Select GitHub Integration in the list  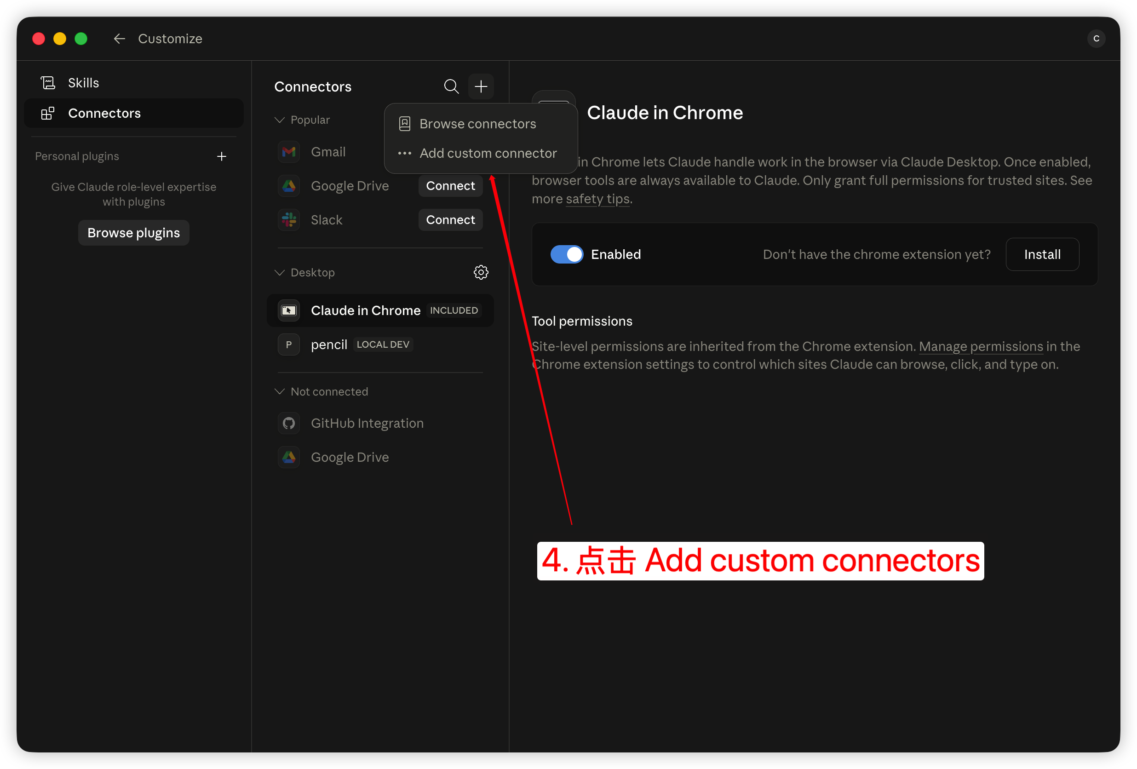click(380, 423)
